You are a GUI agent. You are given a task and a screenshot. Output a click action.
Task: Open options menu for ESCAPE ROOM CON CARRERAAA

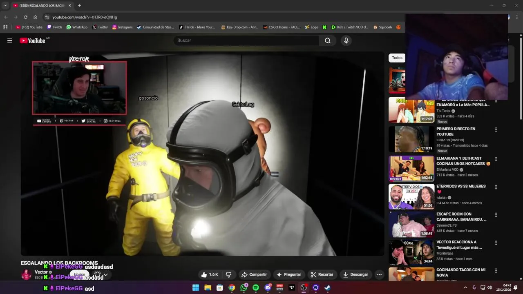coord(496,215)
